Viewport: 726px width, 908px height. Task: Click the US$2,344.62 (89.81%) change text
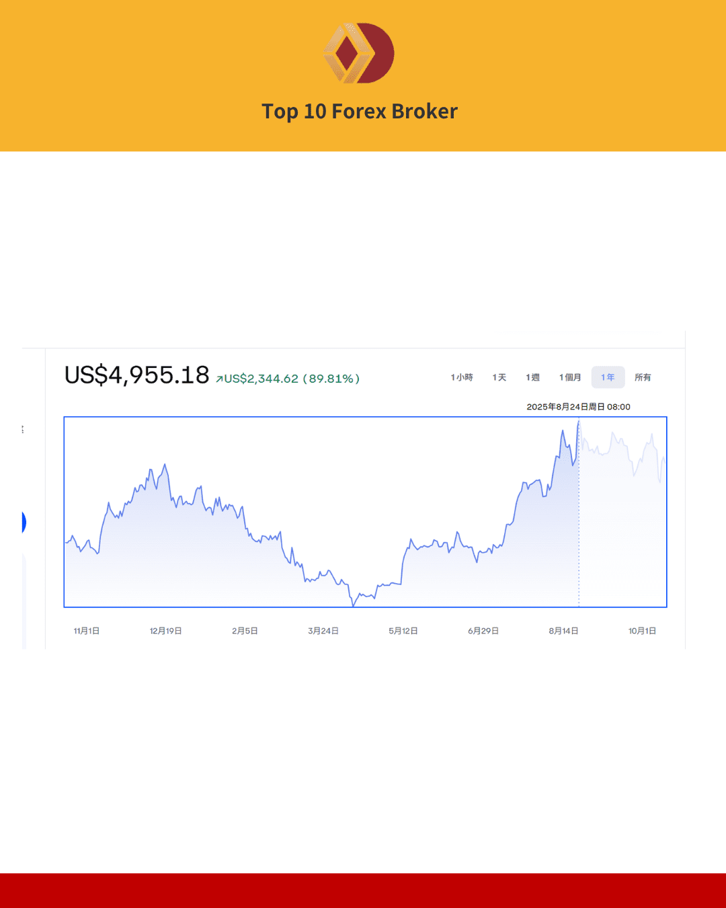tap(292, 379)
